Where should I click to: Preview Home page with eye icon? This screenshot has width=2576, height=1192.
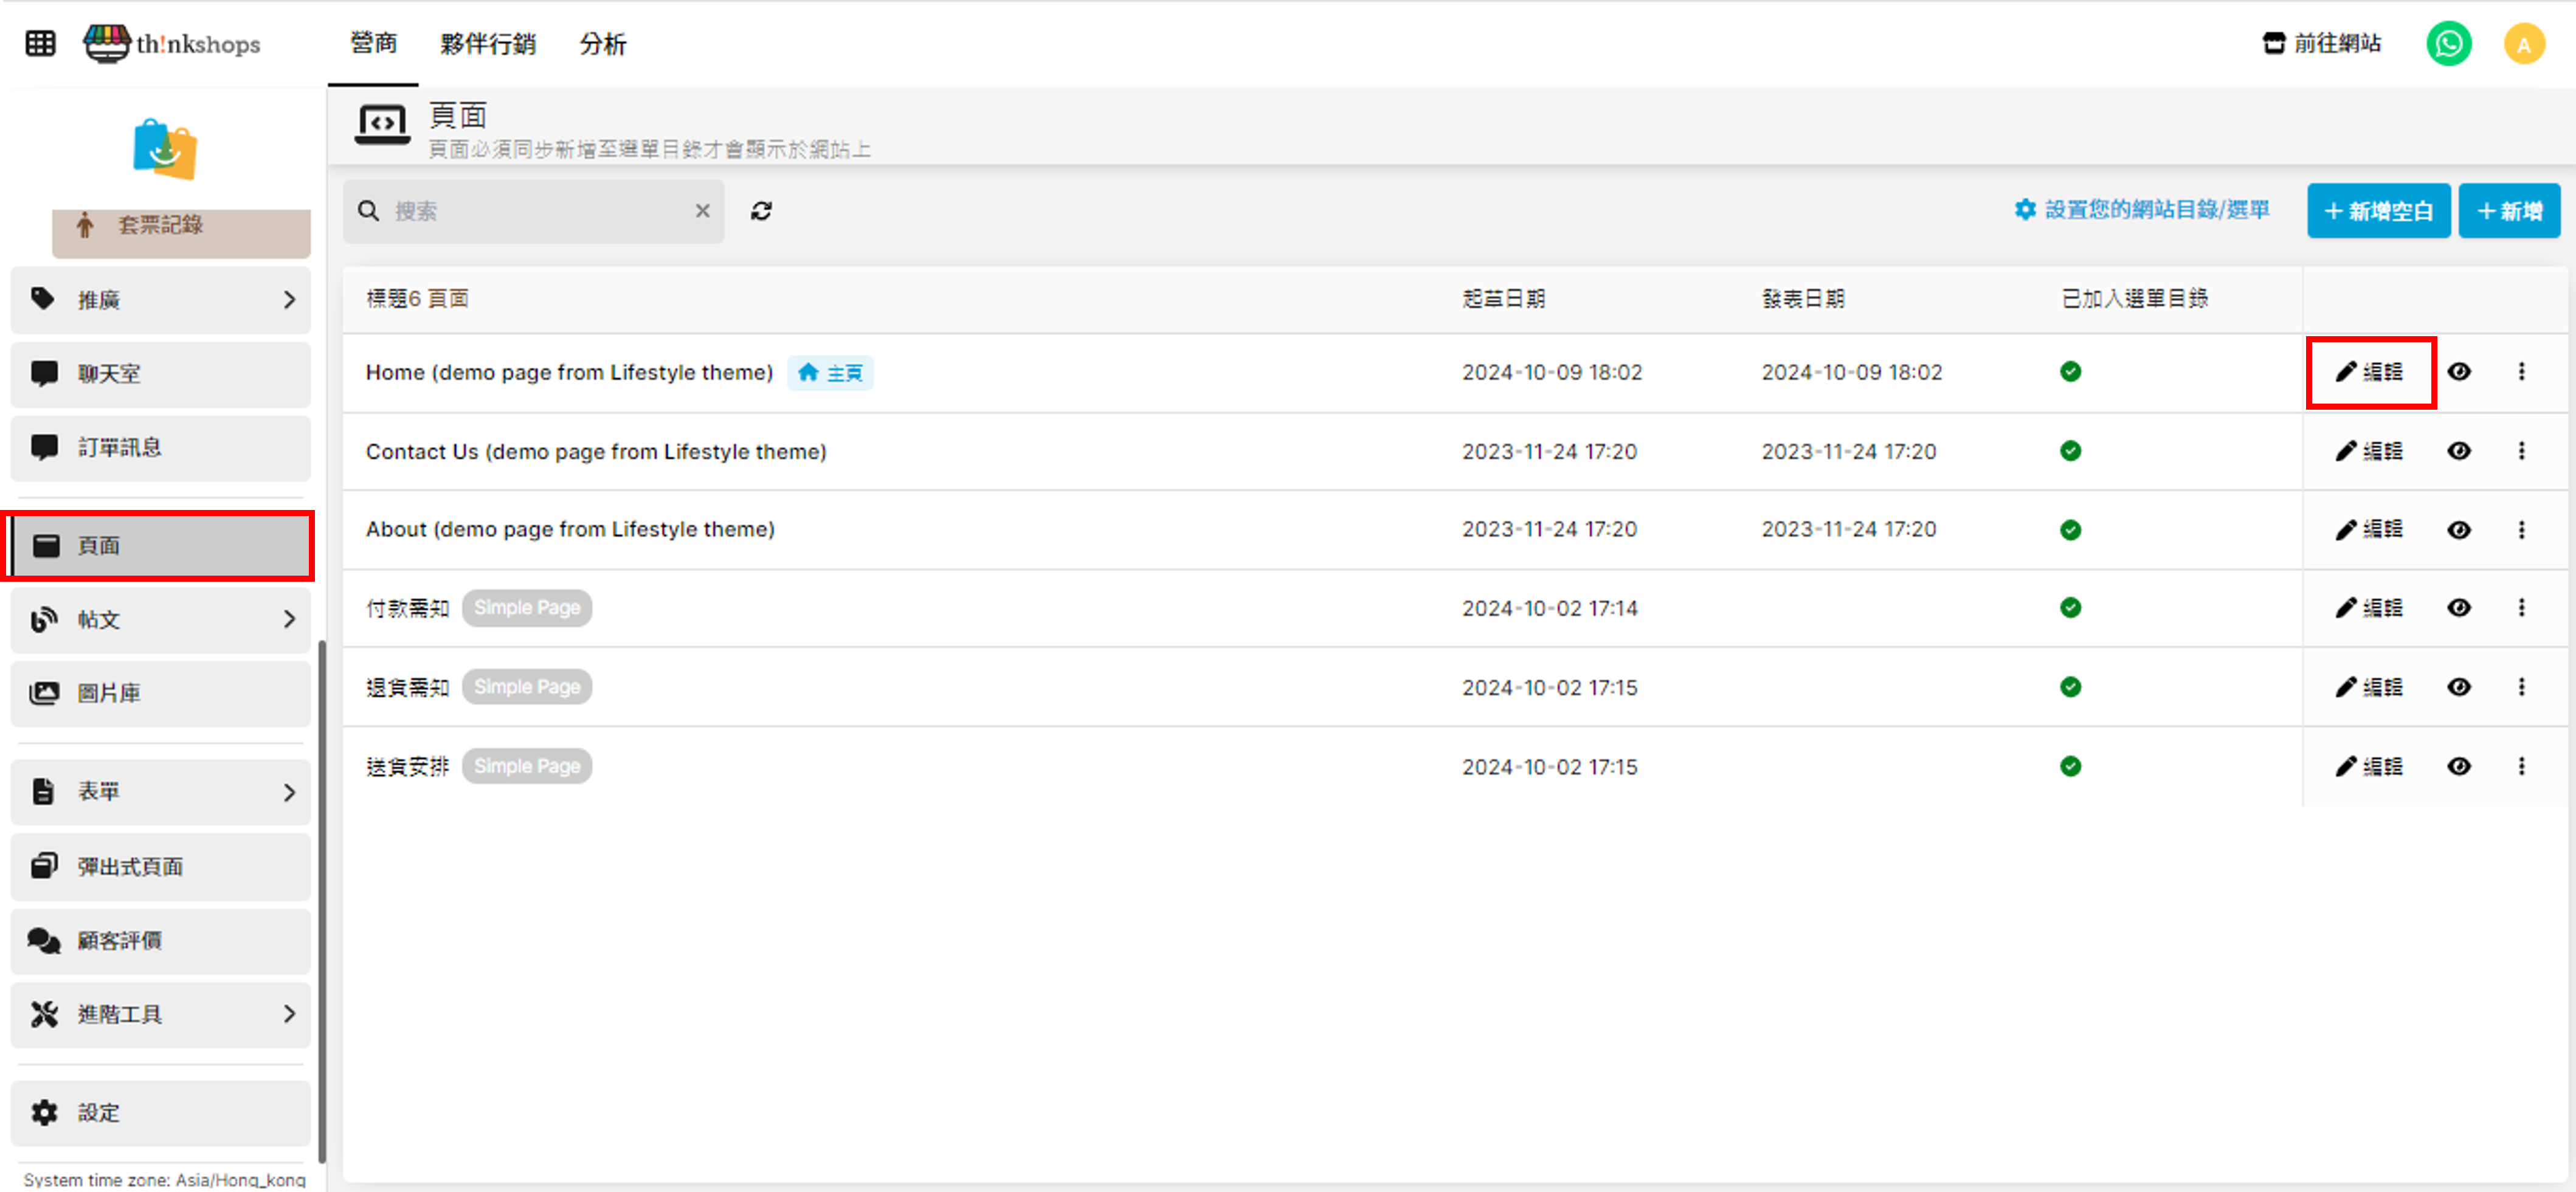click(x=2458, y=372)
